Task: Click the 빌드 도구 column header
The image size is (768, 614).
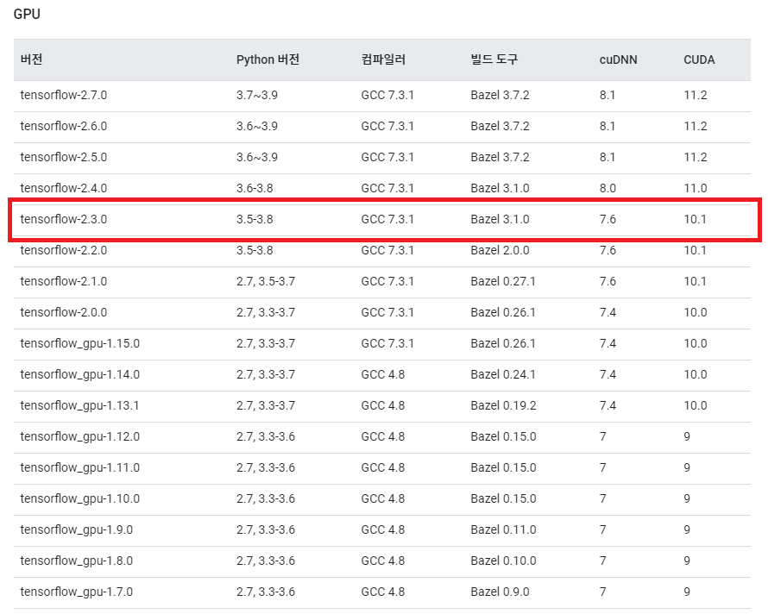Action: click(494, 60)
